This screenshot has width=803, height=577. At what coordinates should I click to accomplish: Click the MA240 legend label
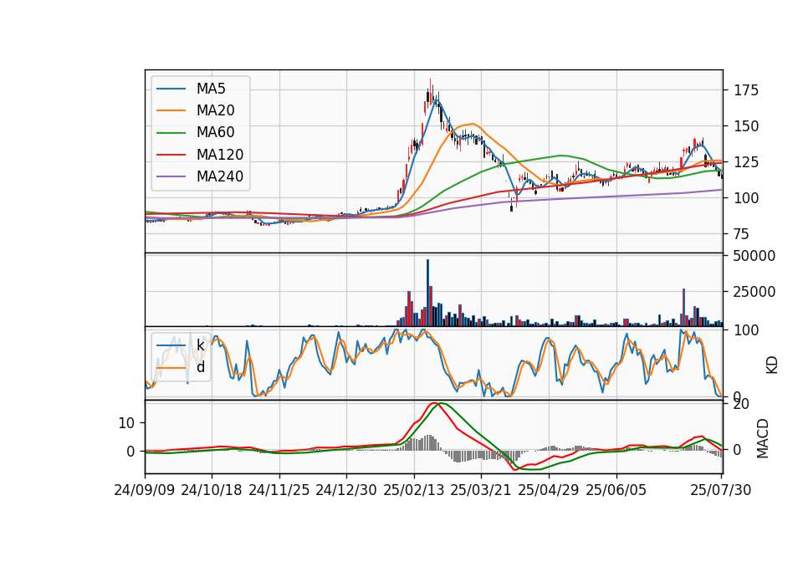(220, 176)
